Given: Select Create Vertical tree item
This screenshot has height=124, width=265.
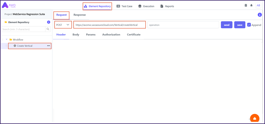Looking at the screenshot, I should (24, 46).
